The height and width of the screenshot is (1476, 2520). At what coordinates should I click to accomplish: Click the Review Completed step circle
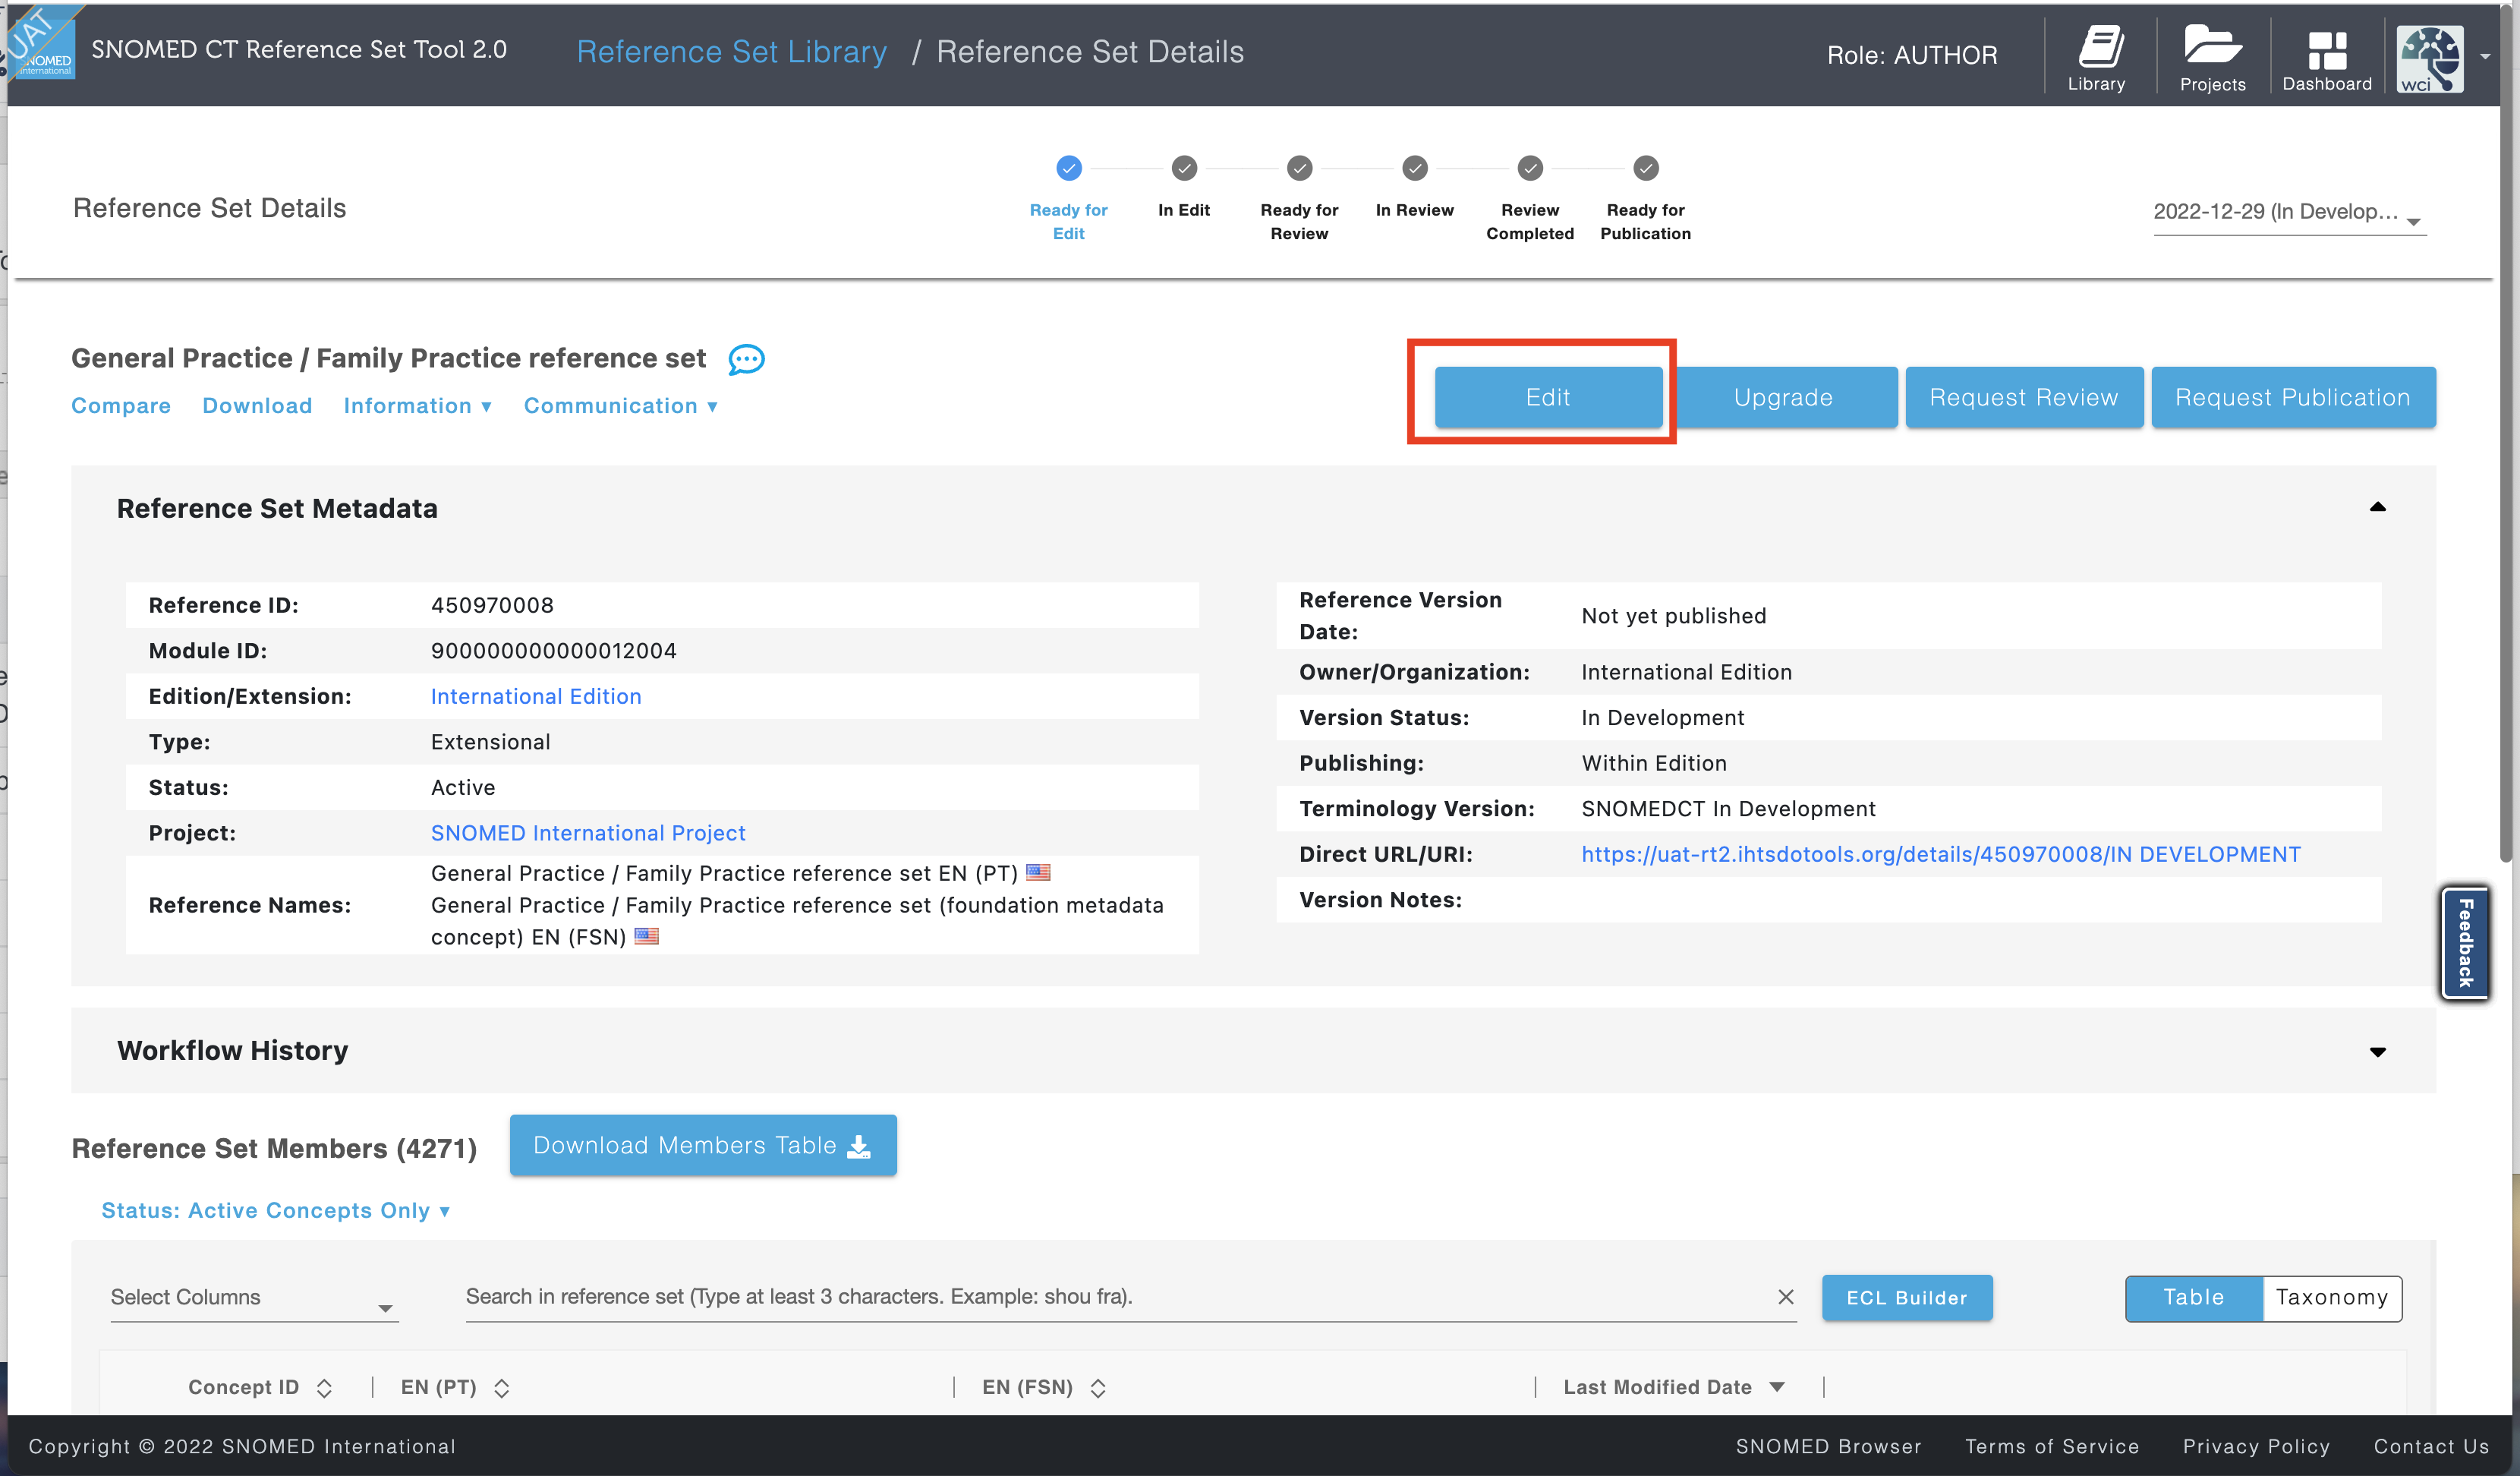click(1530, 168)
